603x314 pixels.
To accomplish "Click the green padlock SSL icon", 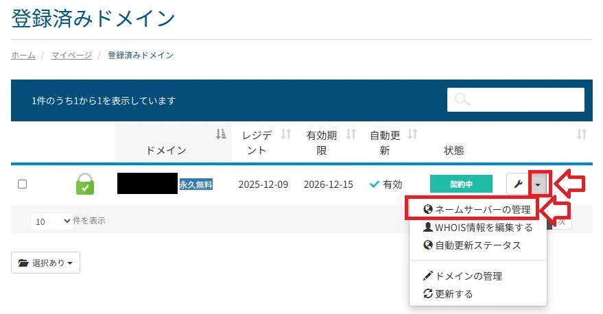I will tap(85, 184).
